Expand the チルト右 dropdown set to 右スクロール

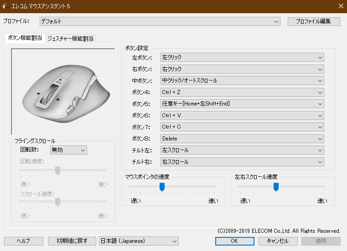[x=242, y=162]
